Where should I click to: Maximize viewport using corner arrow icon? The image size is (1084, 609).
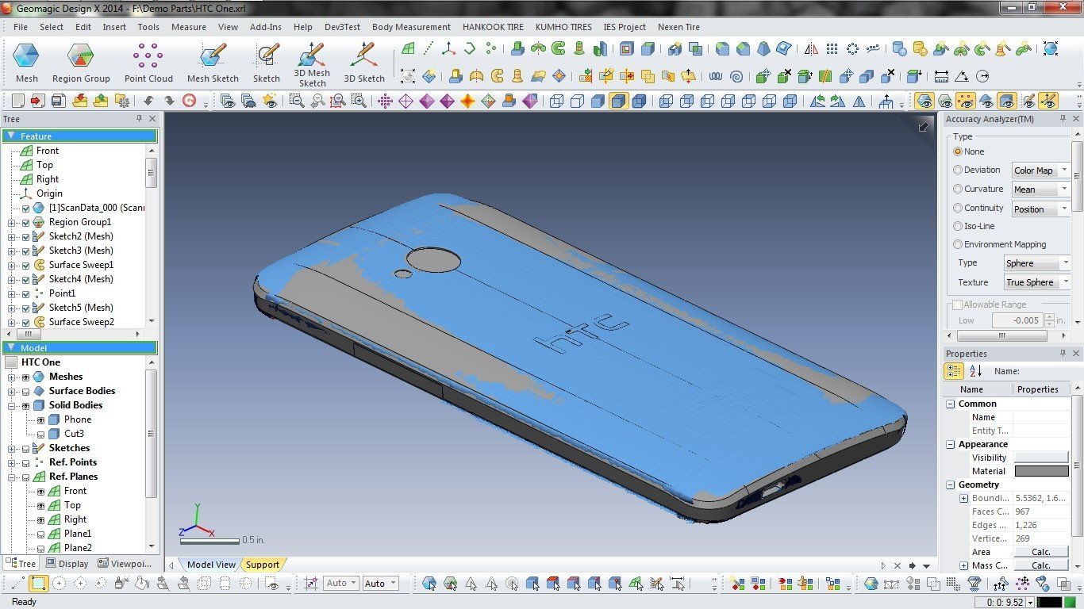click(x=924, y=127)
